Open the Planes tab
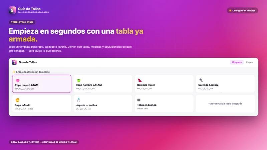The height and width of the screenshot is (150, 267). (250, 62)
